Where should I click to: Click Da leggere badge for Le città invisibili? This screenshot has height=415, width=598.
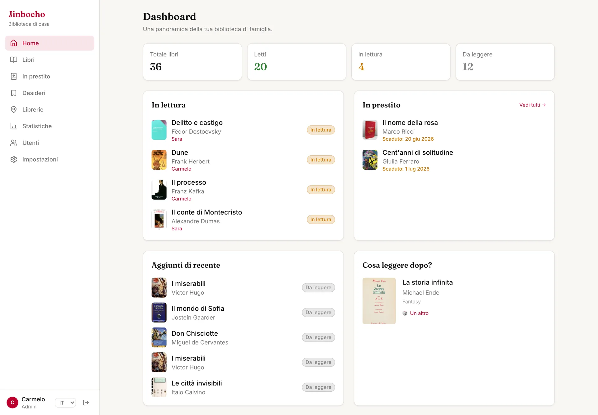pos(318,387)
